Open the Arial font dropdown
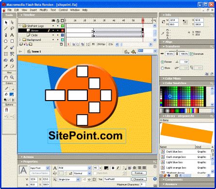The image size is (216, 189). (x=89, y=168)
